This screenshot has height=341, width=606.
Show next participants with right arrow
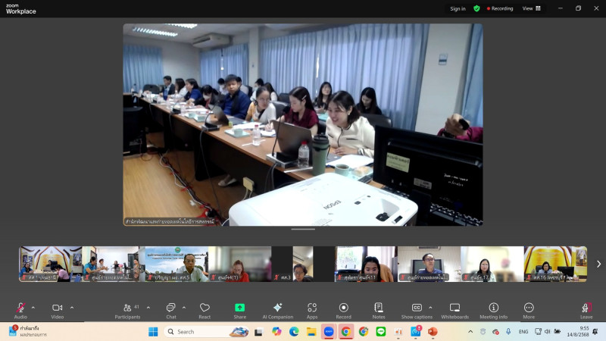pyautogui.click(x=598, y=264)
